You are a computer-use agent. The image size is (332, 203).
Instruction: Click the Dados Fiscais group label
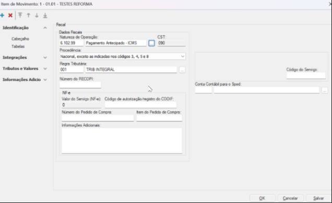point(70,32)
